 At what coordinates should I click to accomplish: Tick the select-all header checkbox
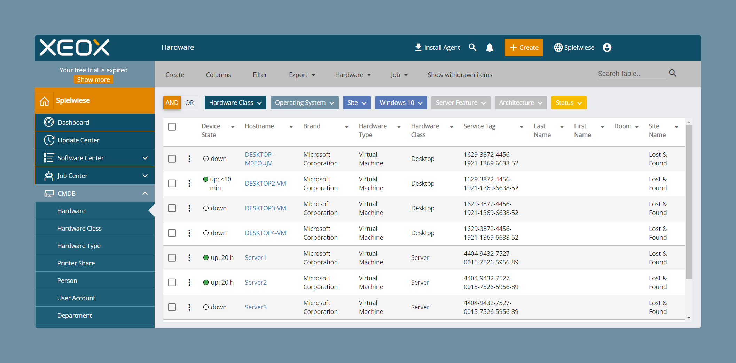(x=172, y=127)
